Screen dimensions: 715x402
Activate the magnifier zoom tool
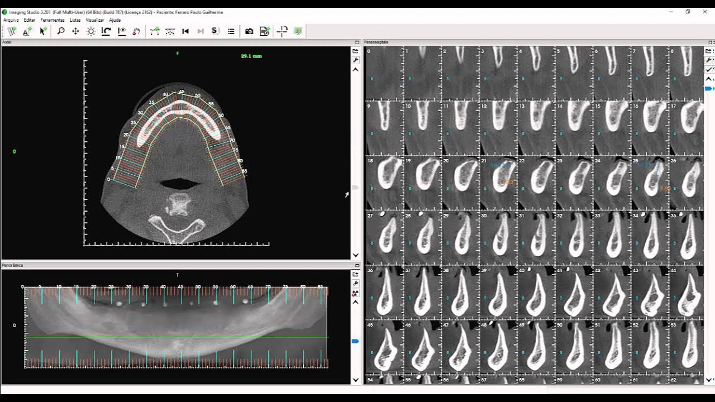60,31
